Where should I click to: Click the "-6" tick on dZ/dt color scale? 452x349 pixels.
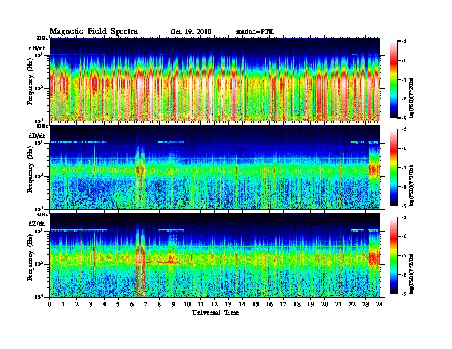(x=404, y=237)
